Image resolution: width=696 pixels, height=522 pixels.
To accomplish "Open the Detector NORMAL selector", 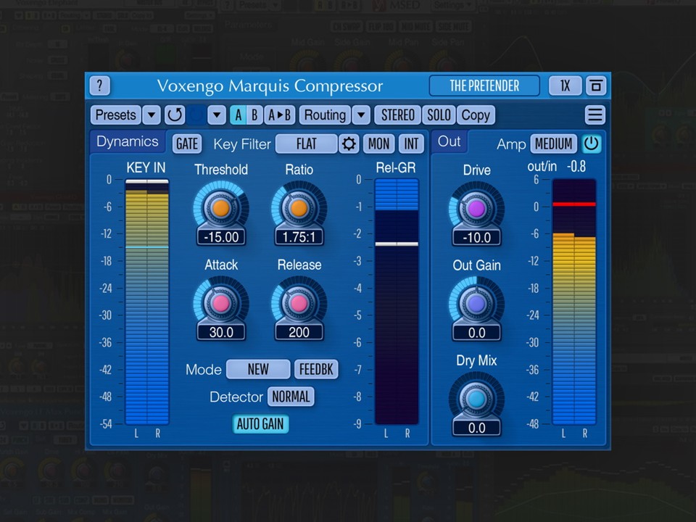I will point(291,397).
